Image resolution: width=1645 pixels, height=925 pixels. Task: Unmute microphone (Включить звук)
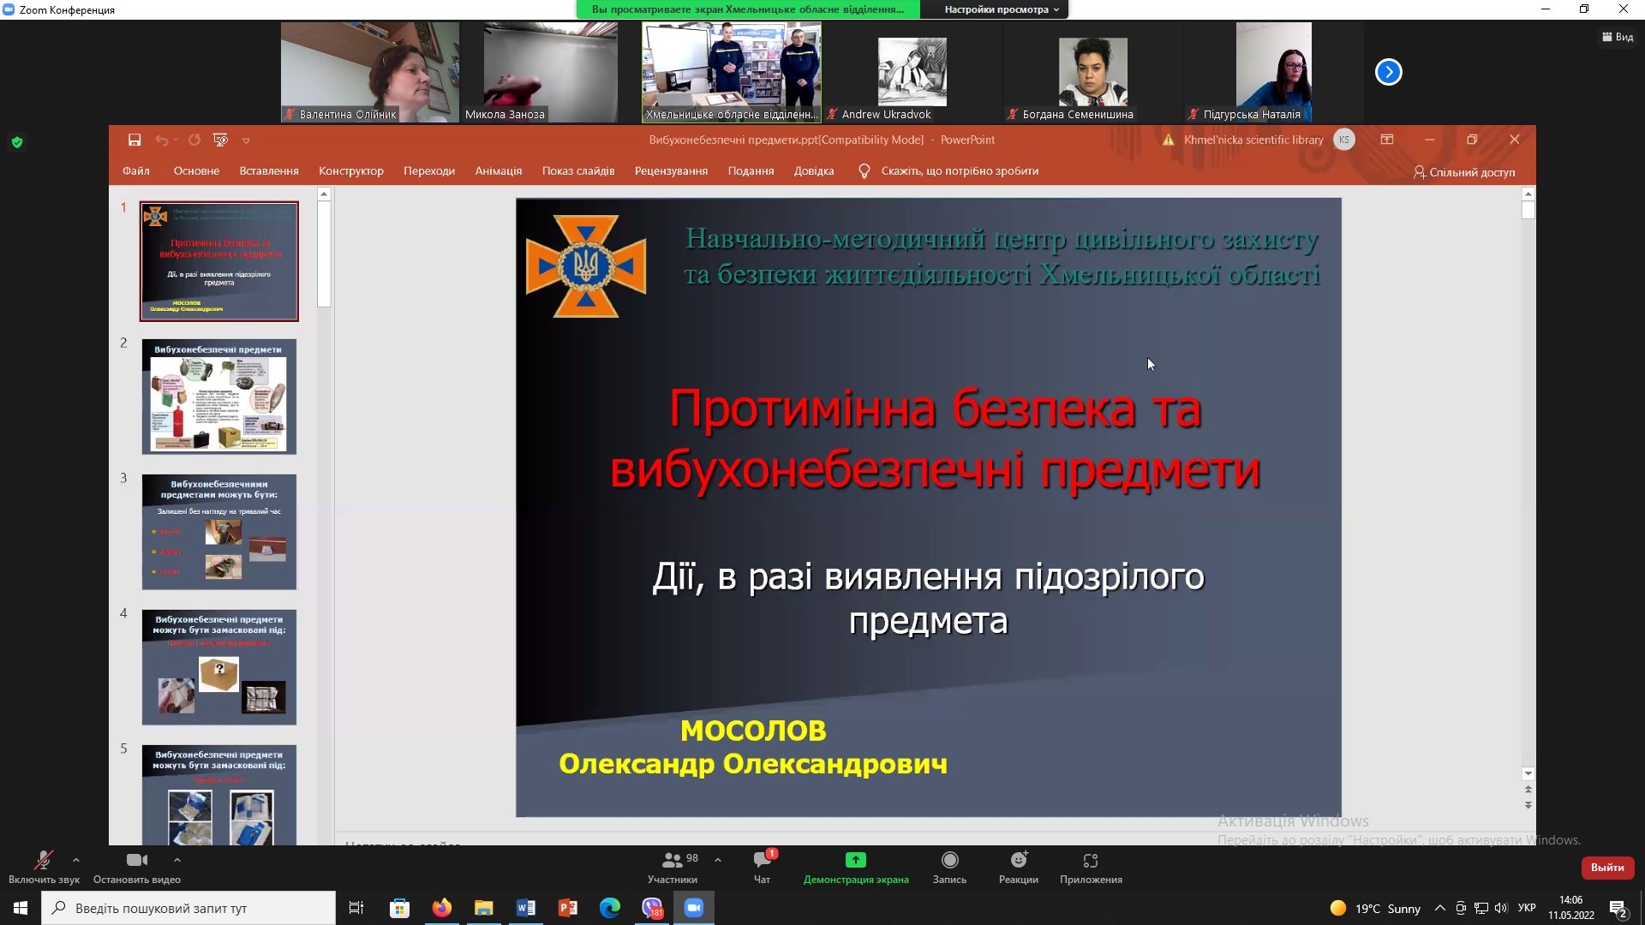[x=43, y=861]
